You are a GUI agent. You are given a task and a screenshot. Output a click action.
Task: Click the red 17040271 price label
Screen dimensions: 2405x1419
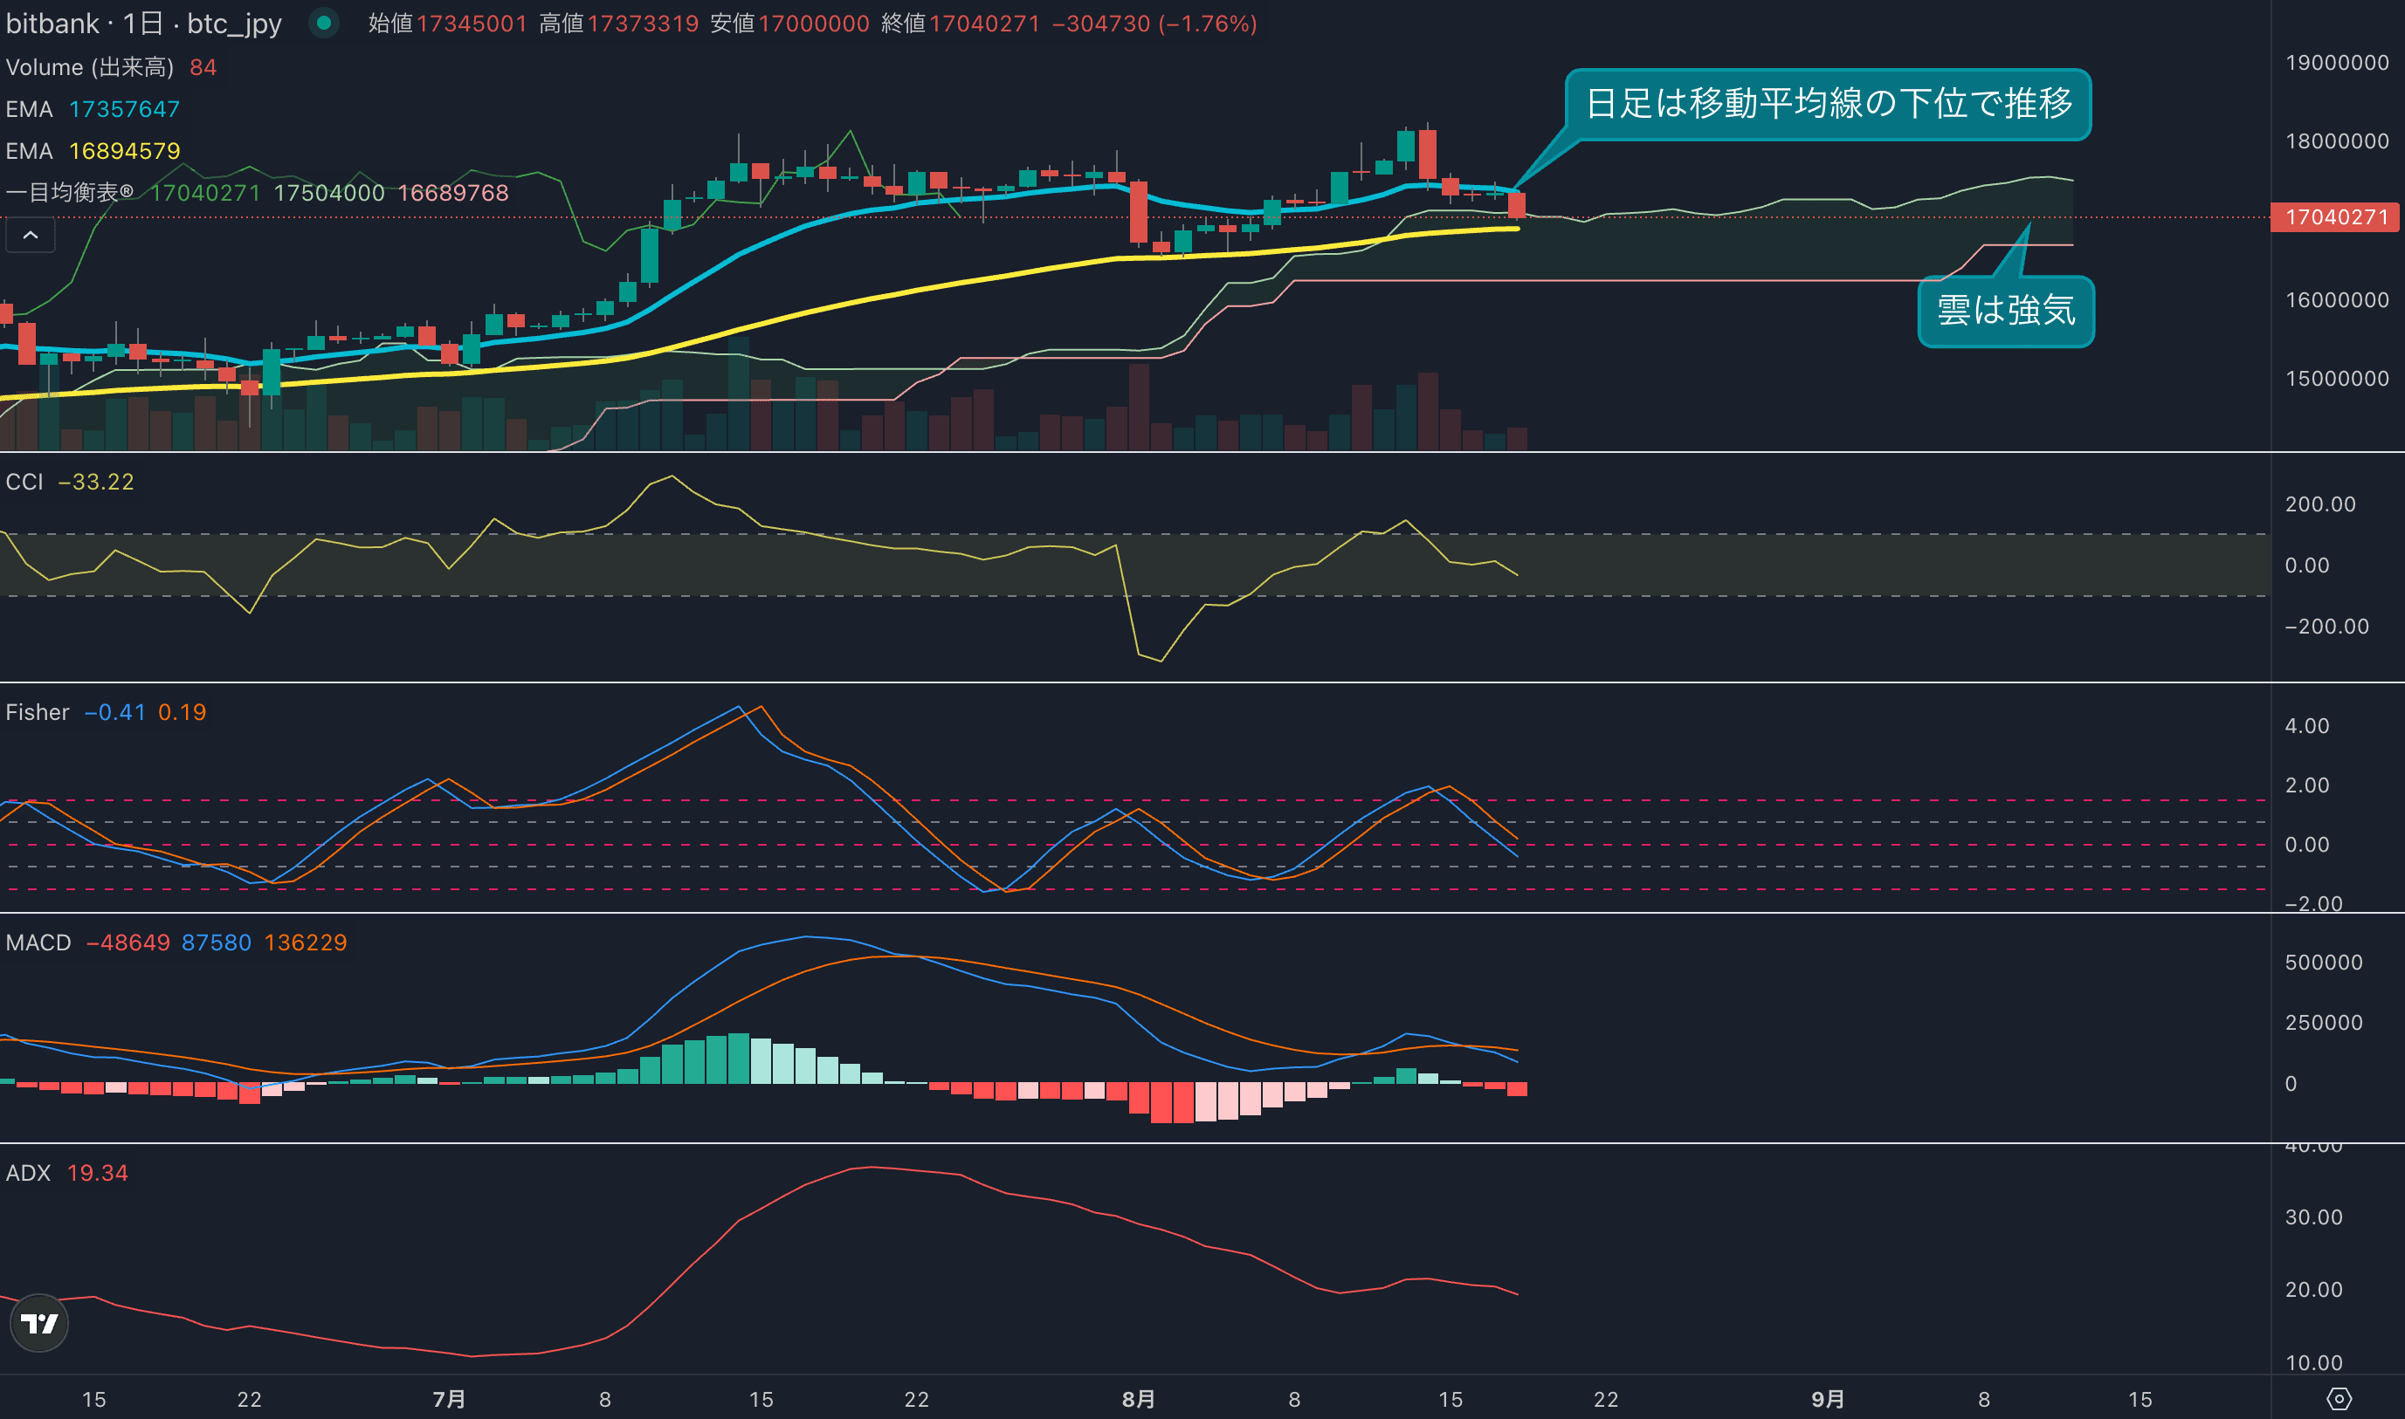2335,217
